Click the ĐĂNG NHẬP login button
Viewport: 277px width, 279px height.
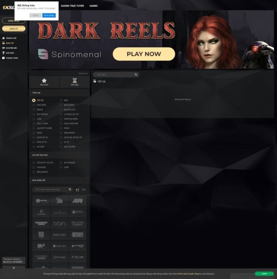tap(14, 21)
